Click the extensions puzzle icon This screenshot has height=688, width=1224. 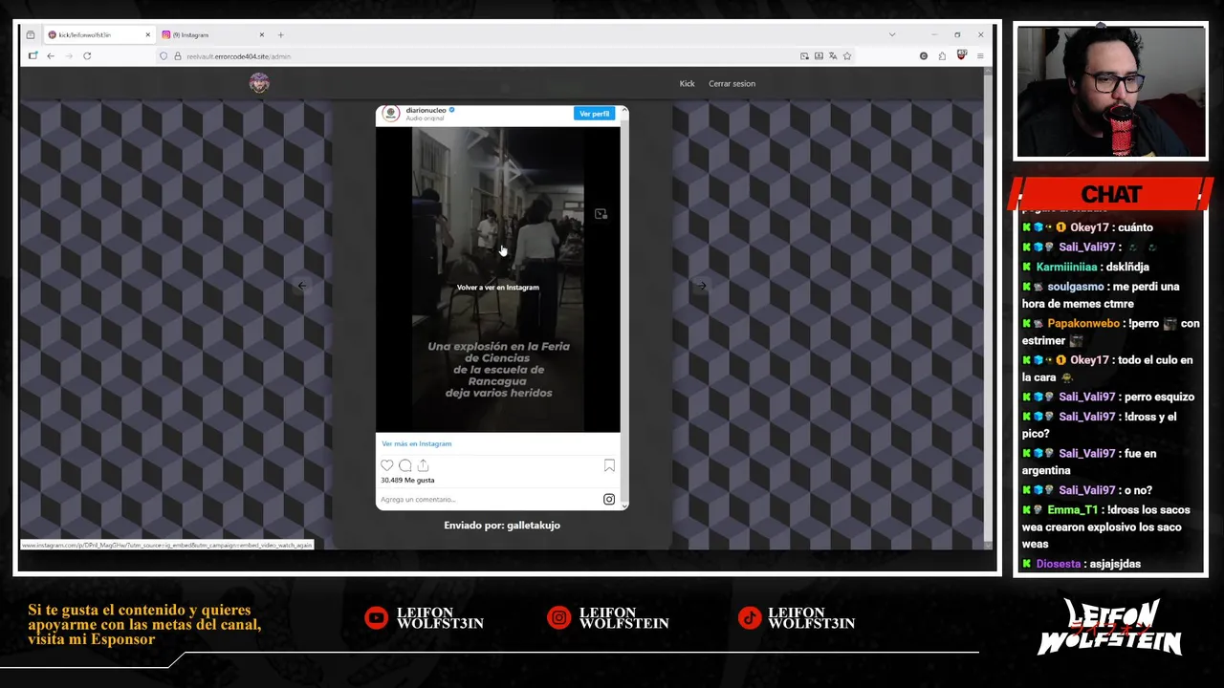942,56
